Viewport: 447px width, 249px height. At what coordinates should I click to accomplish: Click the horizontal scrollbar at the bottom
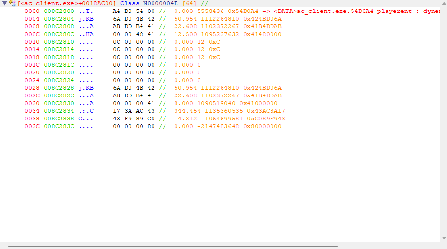[173, 246]
